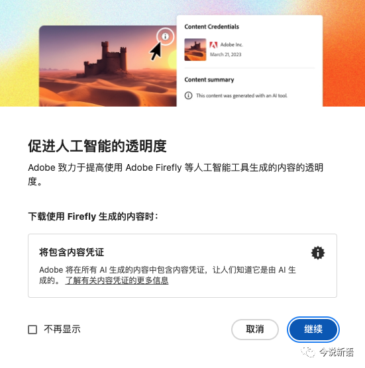
Task: Click the blue 继续 button
Action: (313, 329)
